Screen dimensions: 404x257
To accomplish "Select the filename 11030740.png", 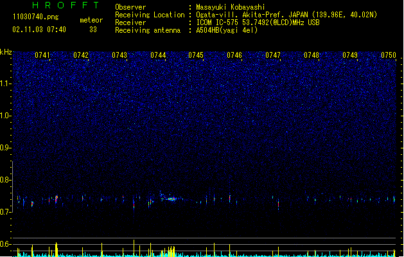I will click(36, 17).
